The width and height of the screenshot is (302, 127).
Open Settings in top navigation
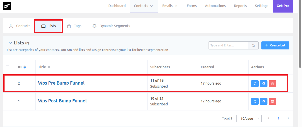pyautogui.click(x=262, y=6)
